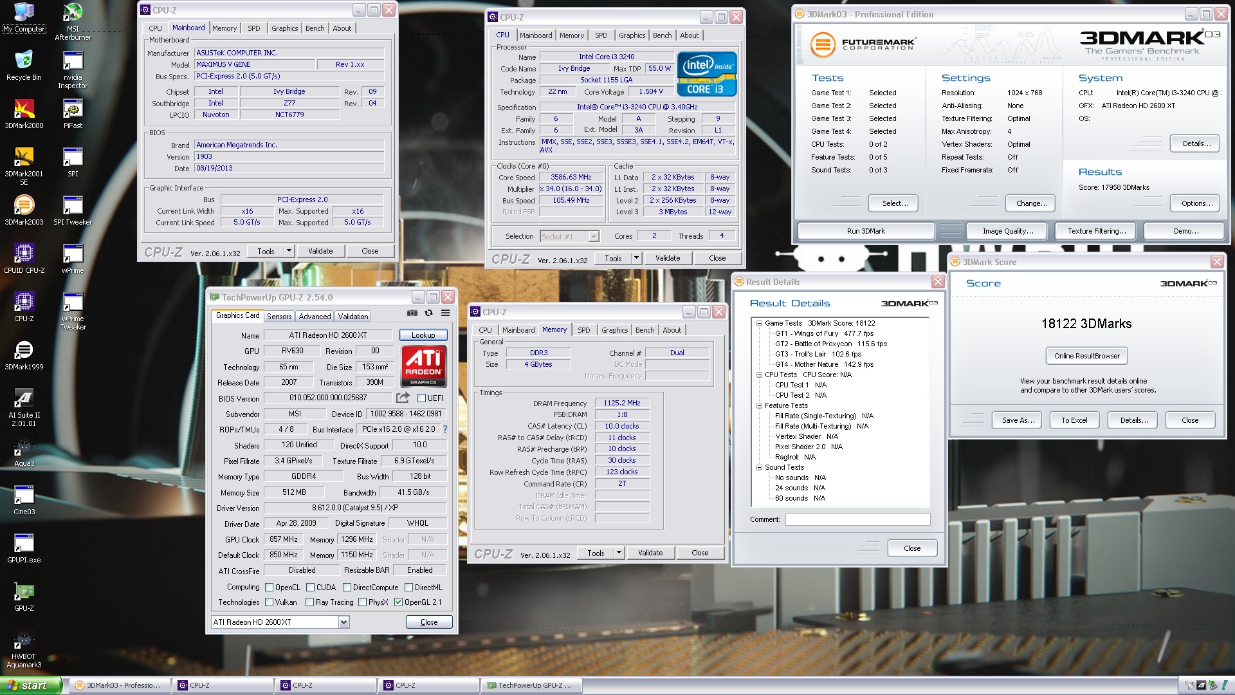1235x695 pixels.
Task: Launch 3DMark2001 SE desktop shortcut
Action: 24,166
